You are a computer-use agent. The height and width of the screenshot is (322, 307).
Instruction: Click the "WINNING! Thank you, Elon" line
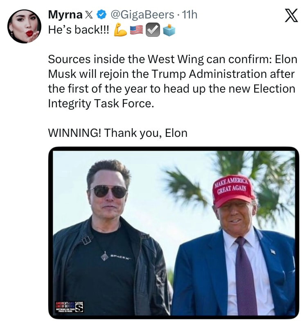pos(117,133)
